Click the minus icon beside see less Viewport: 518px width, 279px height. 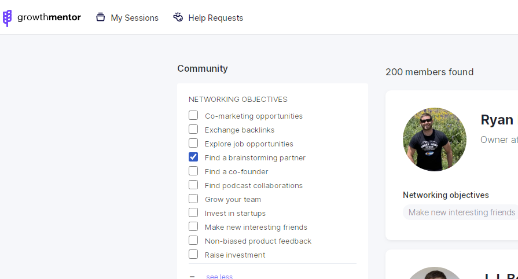click(192, 276)
